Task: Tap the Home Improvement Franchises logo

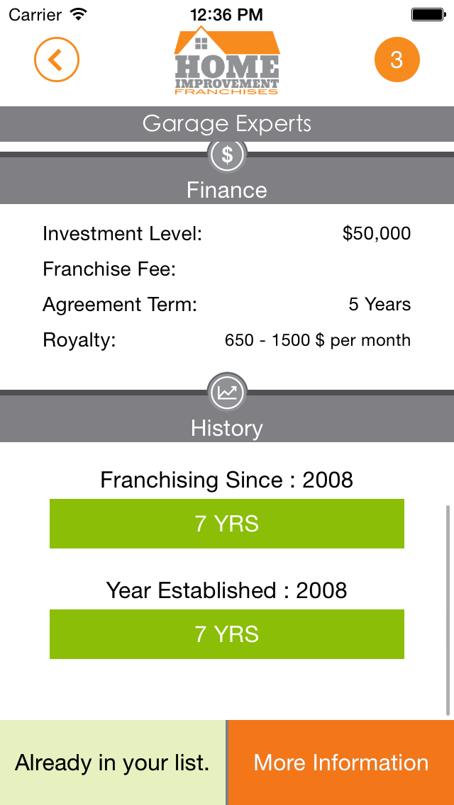Action: click(x=227, y=62)
